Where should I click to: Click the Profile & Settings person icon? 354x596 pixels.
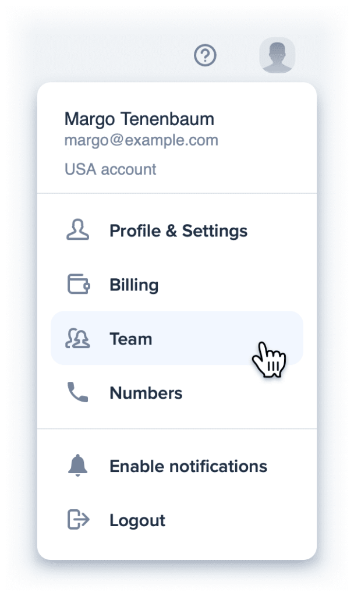(77, 231)
